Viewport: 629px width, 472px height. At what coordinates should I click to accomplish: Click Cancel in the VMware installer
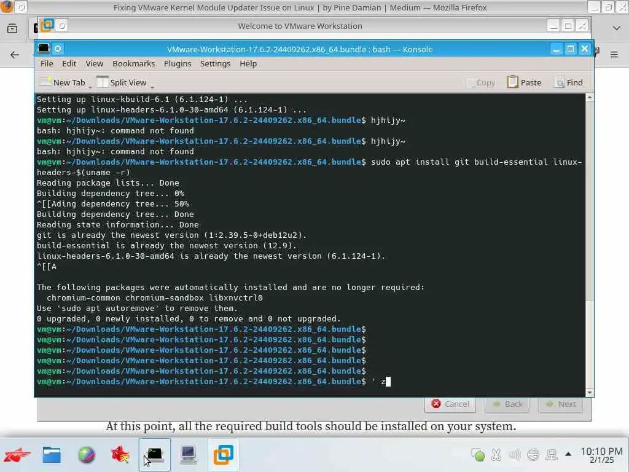(450, 404)
